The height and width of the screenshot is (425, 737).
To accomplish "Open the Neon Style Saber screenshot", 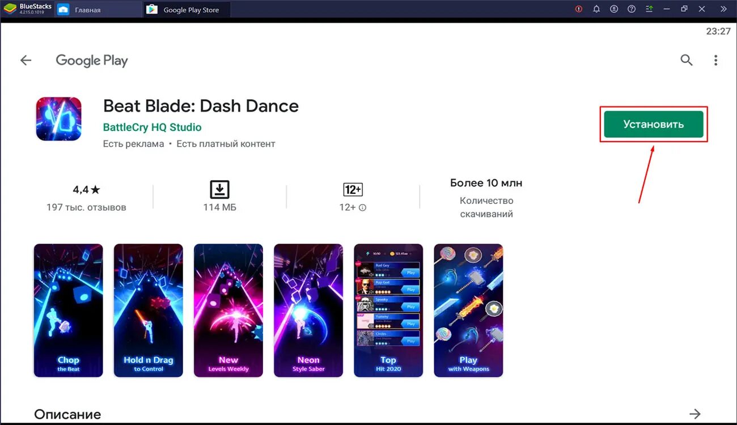I will pos(308,311).
